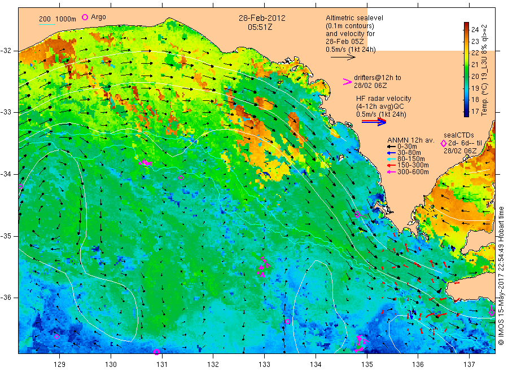Click the temperature colorbar scale
Image resolution: width=508 pixels, height=372 pixels.
pyautogui.click(x=467, y=69)
